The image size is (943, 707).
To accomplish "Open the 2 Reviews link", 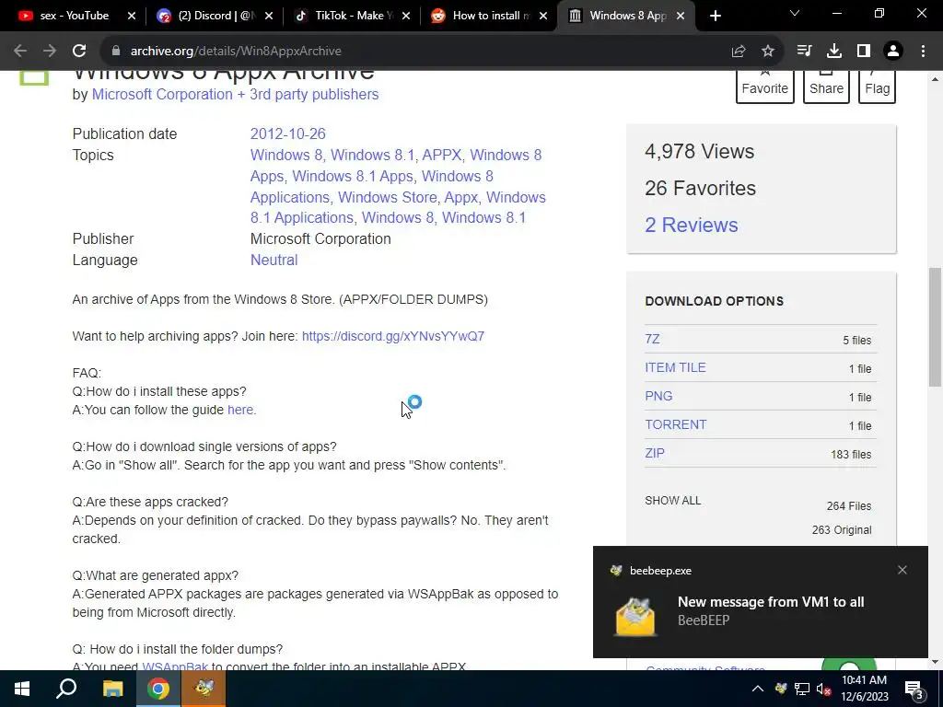I will coord(691,225).
